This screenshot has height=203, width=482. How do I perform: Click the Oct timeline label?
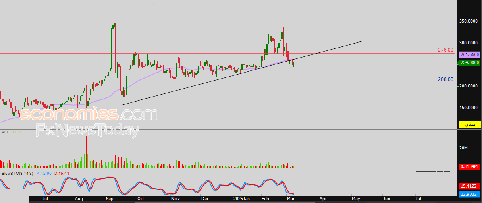coord(141,199)
